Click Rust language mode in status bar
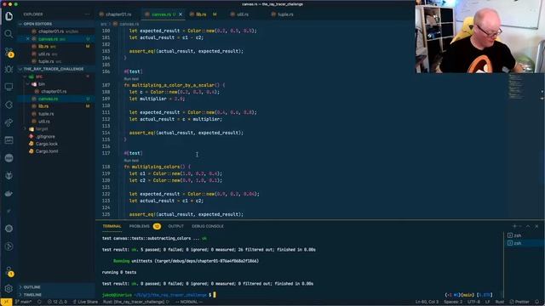545x306 pixels. click(500, 302)
